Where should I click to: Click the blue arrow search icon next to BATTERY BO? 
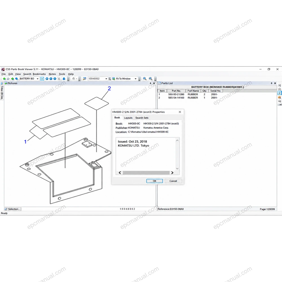coord(17,79)
